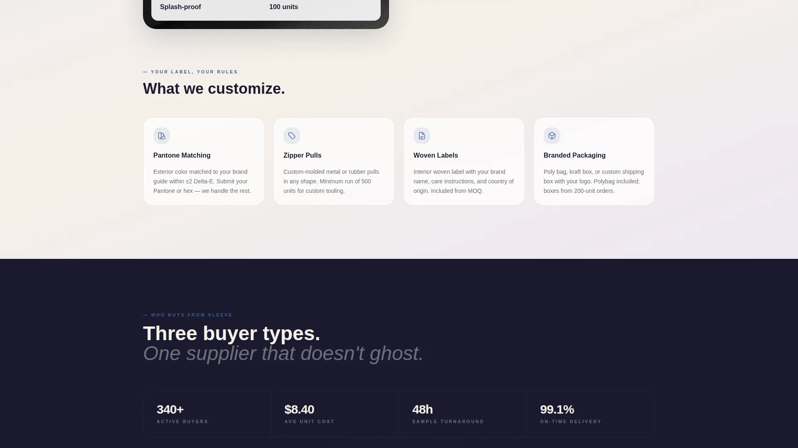Click the 48h sample turnaround stat
Screen dimensions: 798x448
[x=463, y=414]
